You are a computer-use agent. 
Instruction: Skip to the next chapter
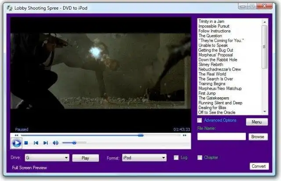click(46, 143)
